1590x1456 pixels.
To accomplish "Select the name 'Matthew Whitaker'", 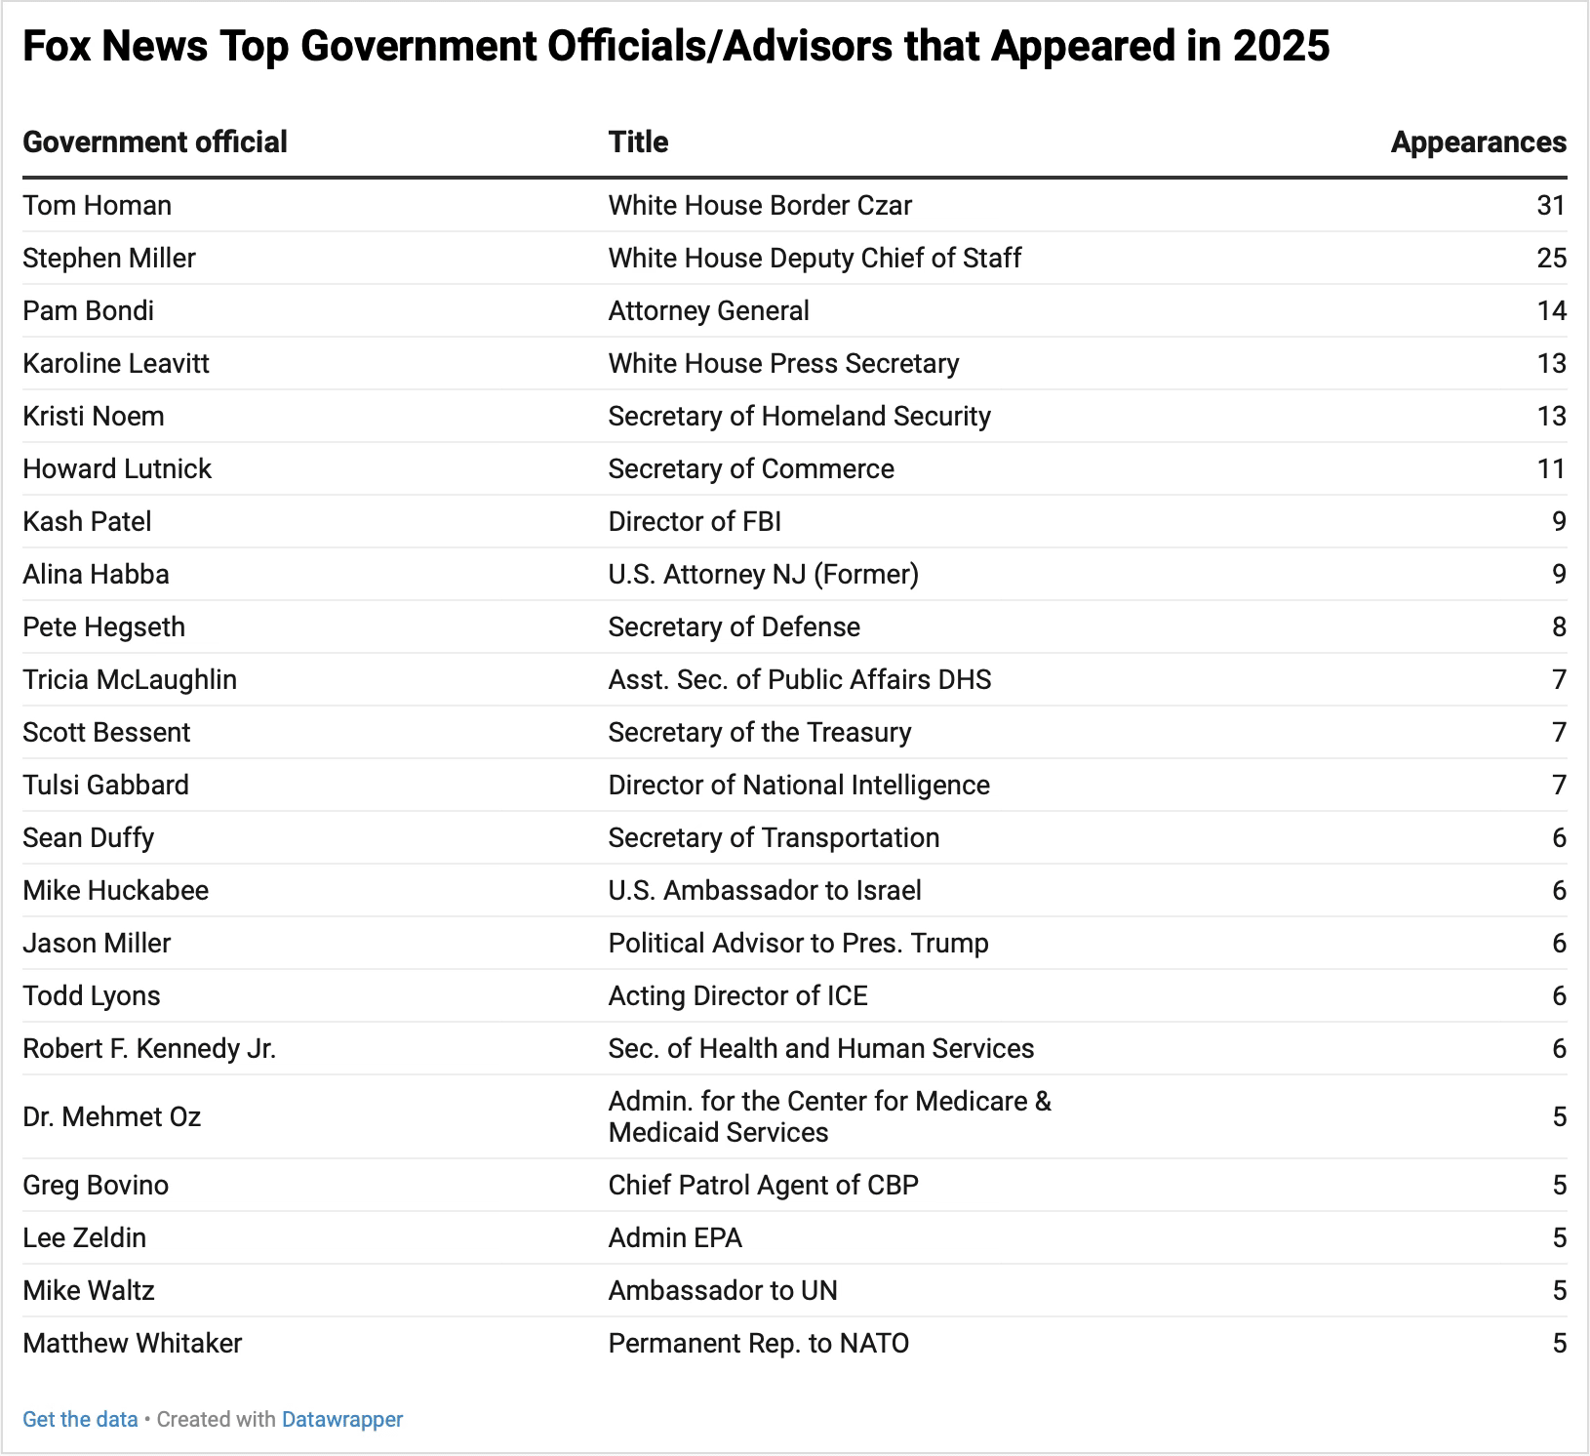I will tap(132, 1343).
